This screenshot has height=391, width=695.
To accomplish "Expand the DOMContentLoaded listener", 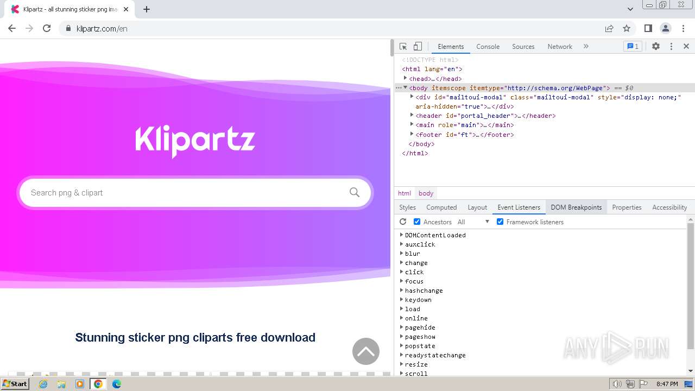I will click(401, 235).
